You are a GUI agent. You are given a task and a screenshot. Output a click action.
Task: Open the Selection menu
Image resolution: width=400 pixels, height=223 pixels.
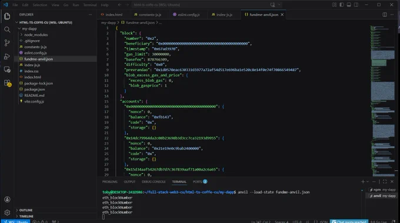pos(40,5)
